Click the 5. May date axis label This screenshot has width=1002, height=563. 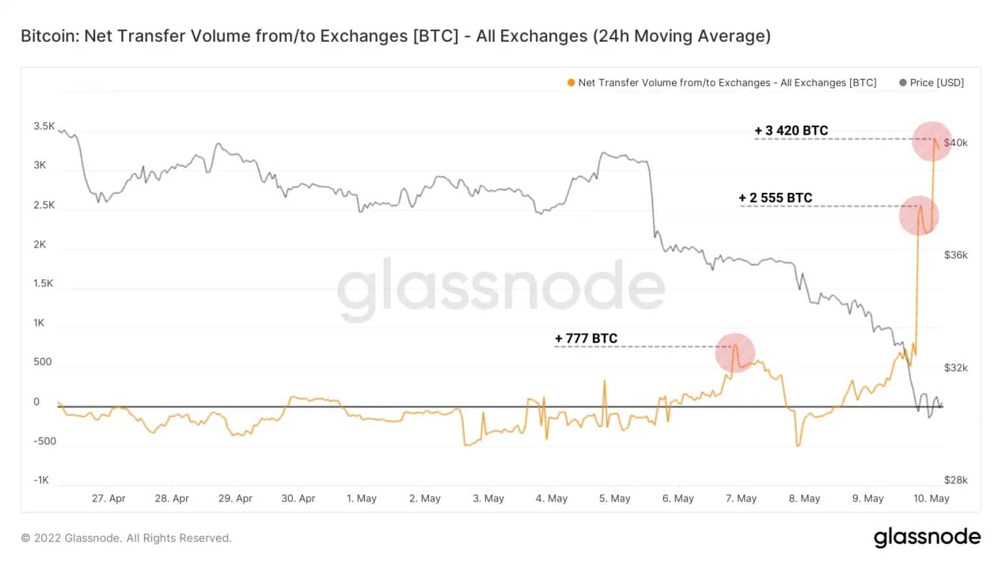click(615, 498)
